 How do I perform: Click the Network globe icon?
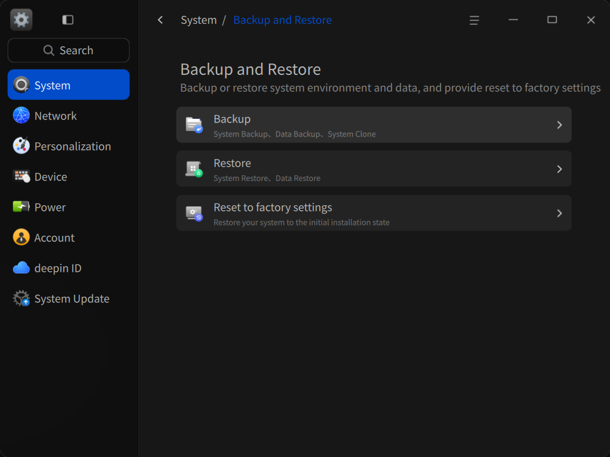pos(21,115)
